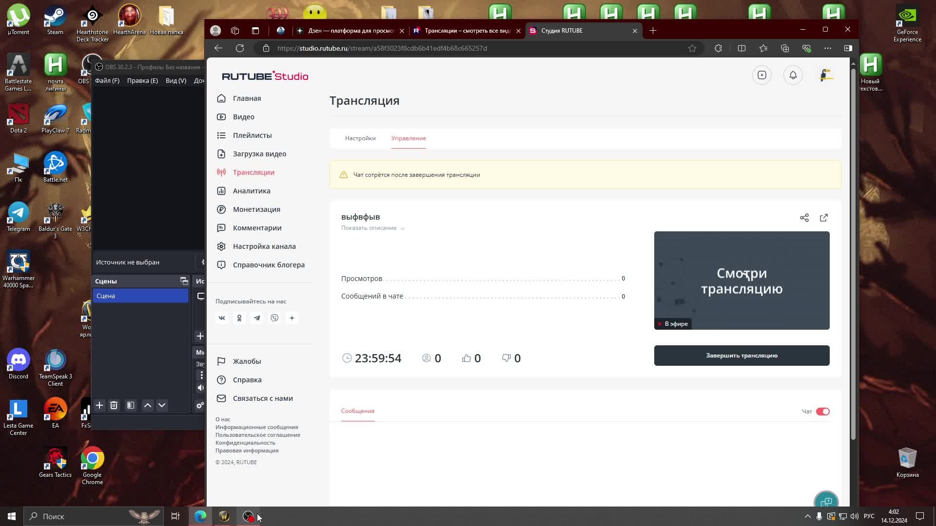Click the Завершить трансляцию button

click(741, 356)
